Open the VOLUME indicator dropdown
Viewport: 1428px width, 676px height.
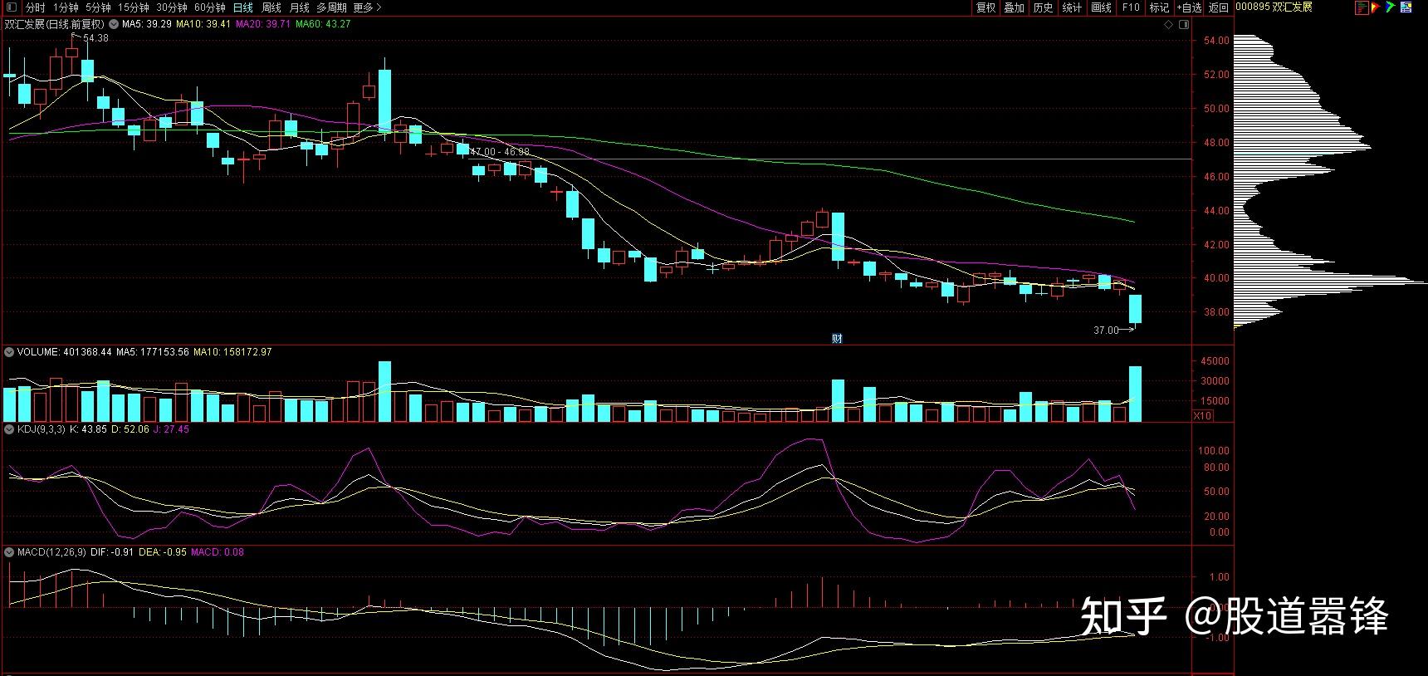pyautogui.click(x=9, y=352)
